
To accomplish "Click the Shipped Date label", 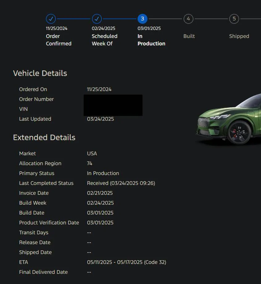I will point(35,252).
